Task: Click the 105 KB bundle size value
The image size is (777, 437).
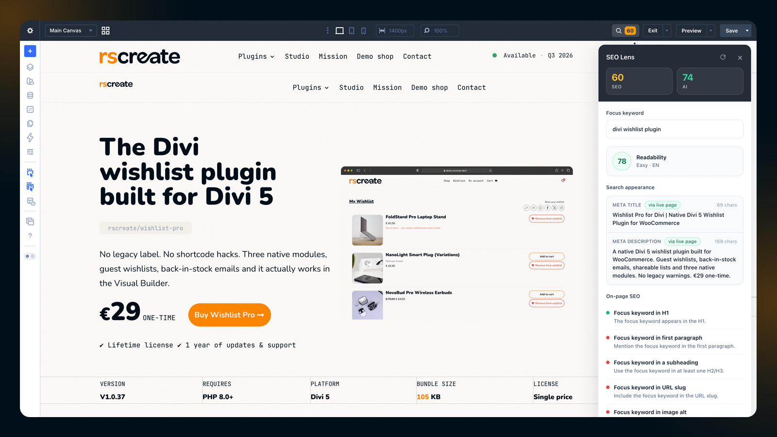Action: pyautogui.click(x=429, y=397)
